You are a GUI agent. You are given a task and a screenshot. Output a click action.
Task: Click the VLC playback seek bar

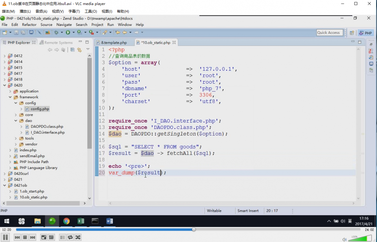tap(188, 230)
